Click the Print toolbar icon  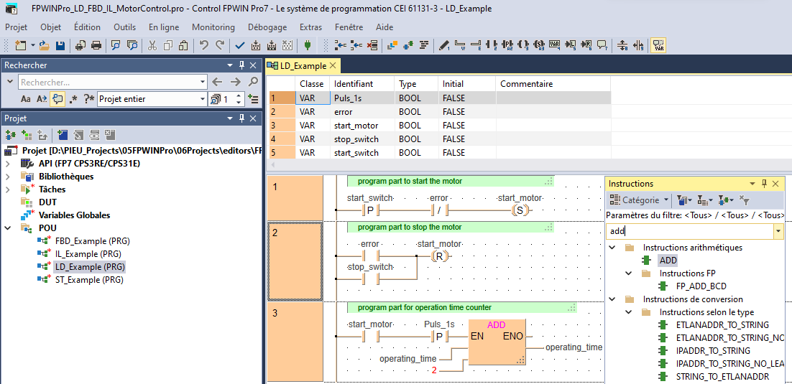pyautogui.click(x=96, y=45)
